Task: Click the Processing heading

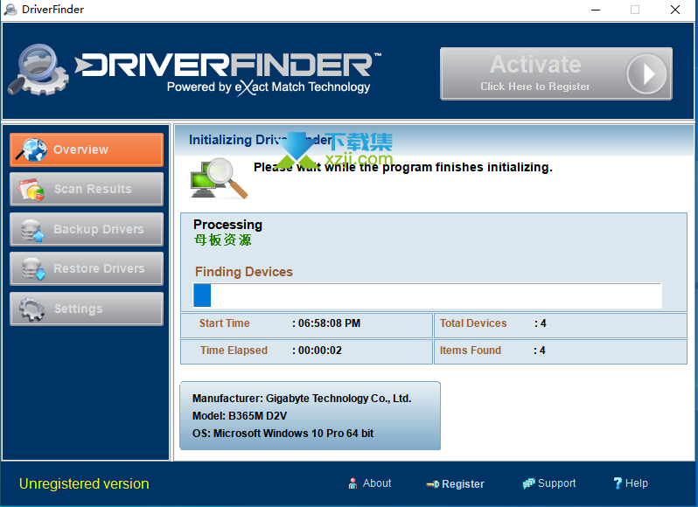Action: click(227, 225)
